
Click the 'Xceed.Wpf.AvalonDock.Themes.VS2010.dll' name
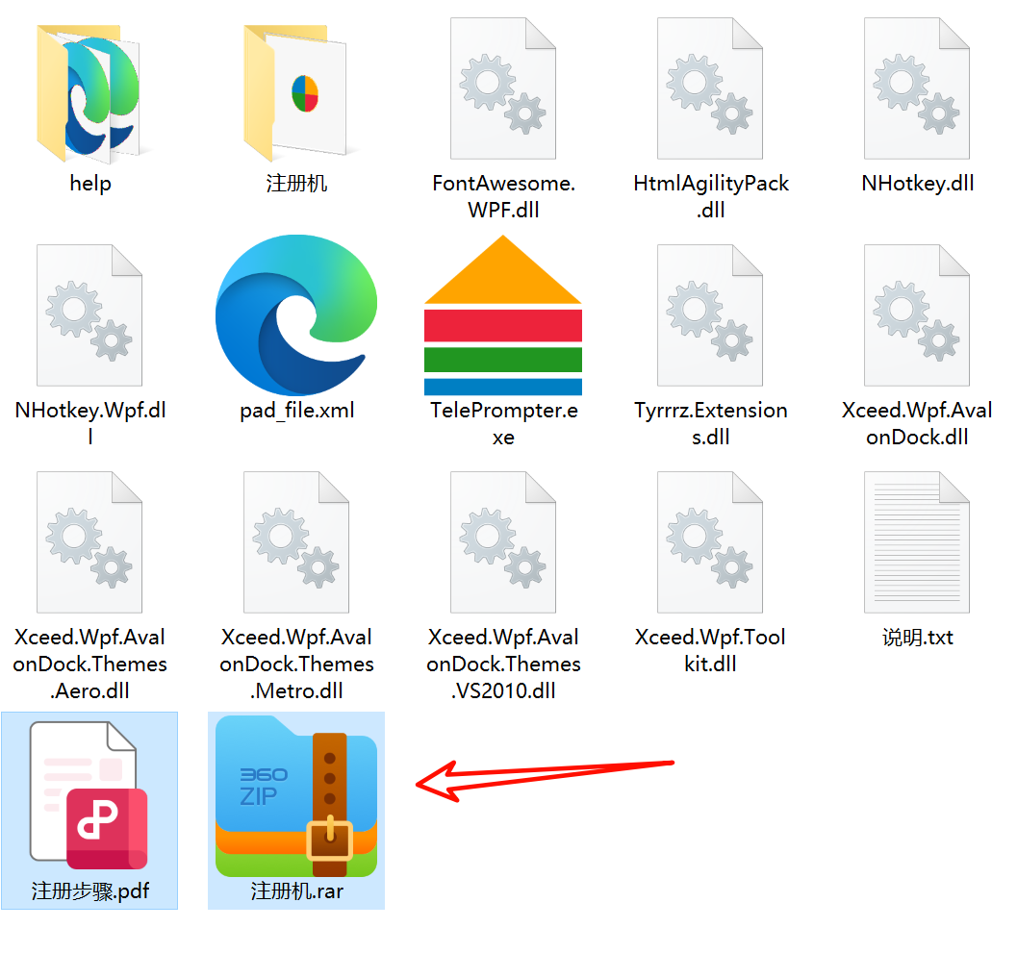(x=503, y=664)
